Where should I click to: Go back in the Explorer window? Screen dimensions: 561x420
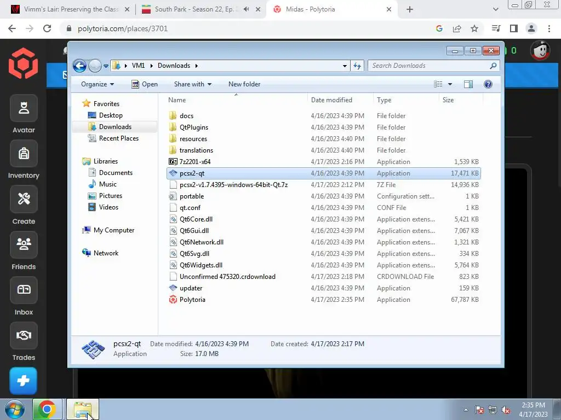(x=79, y=66)
